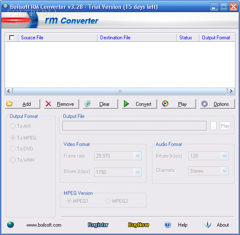Open the audio Bitrate dropdown showing 128

coord(225,156)
